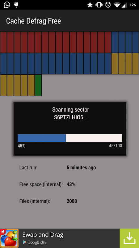This screenshot has height=248, width=139.
Task: Select the first red sector block
Action: pos(3,42)
